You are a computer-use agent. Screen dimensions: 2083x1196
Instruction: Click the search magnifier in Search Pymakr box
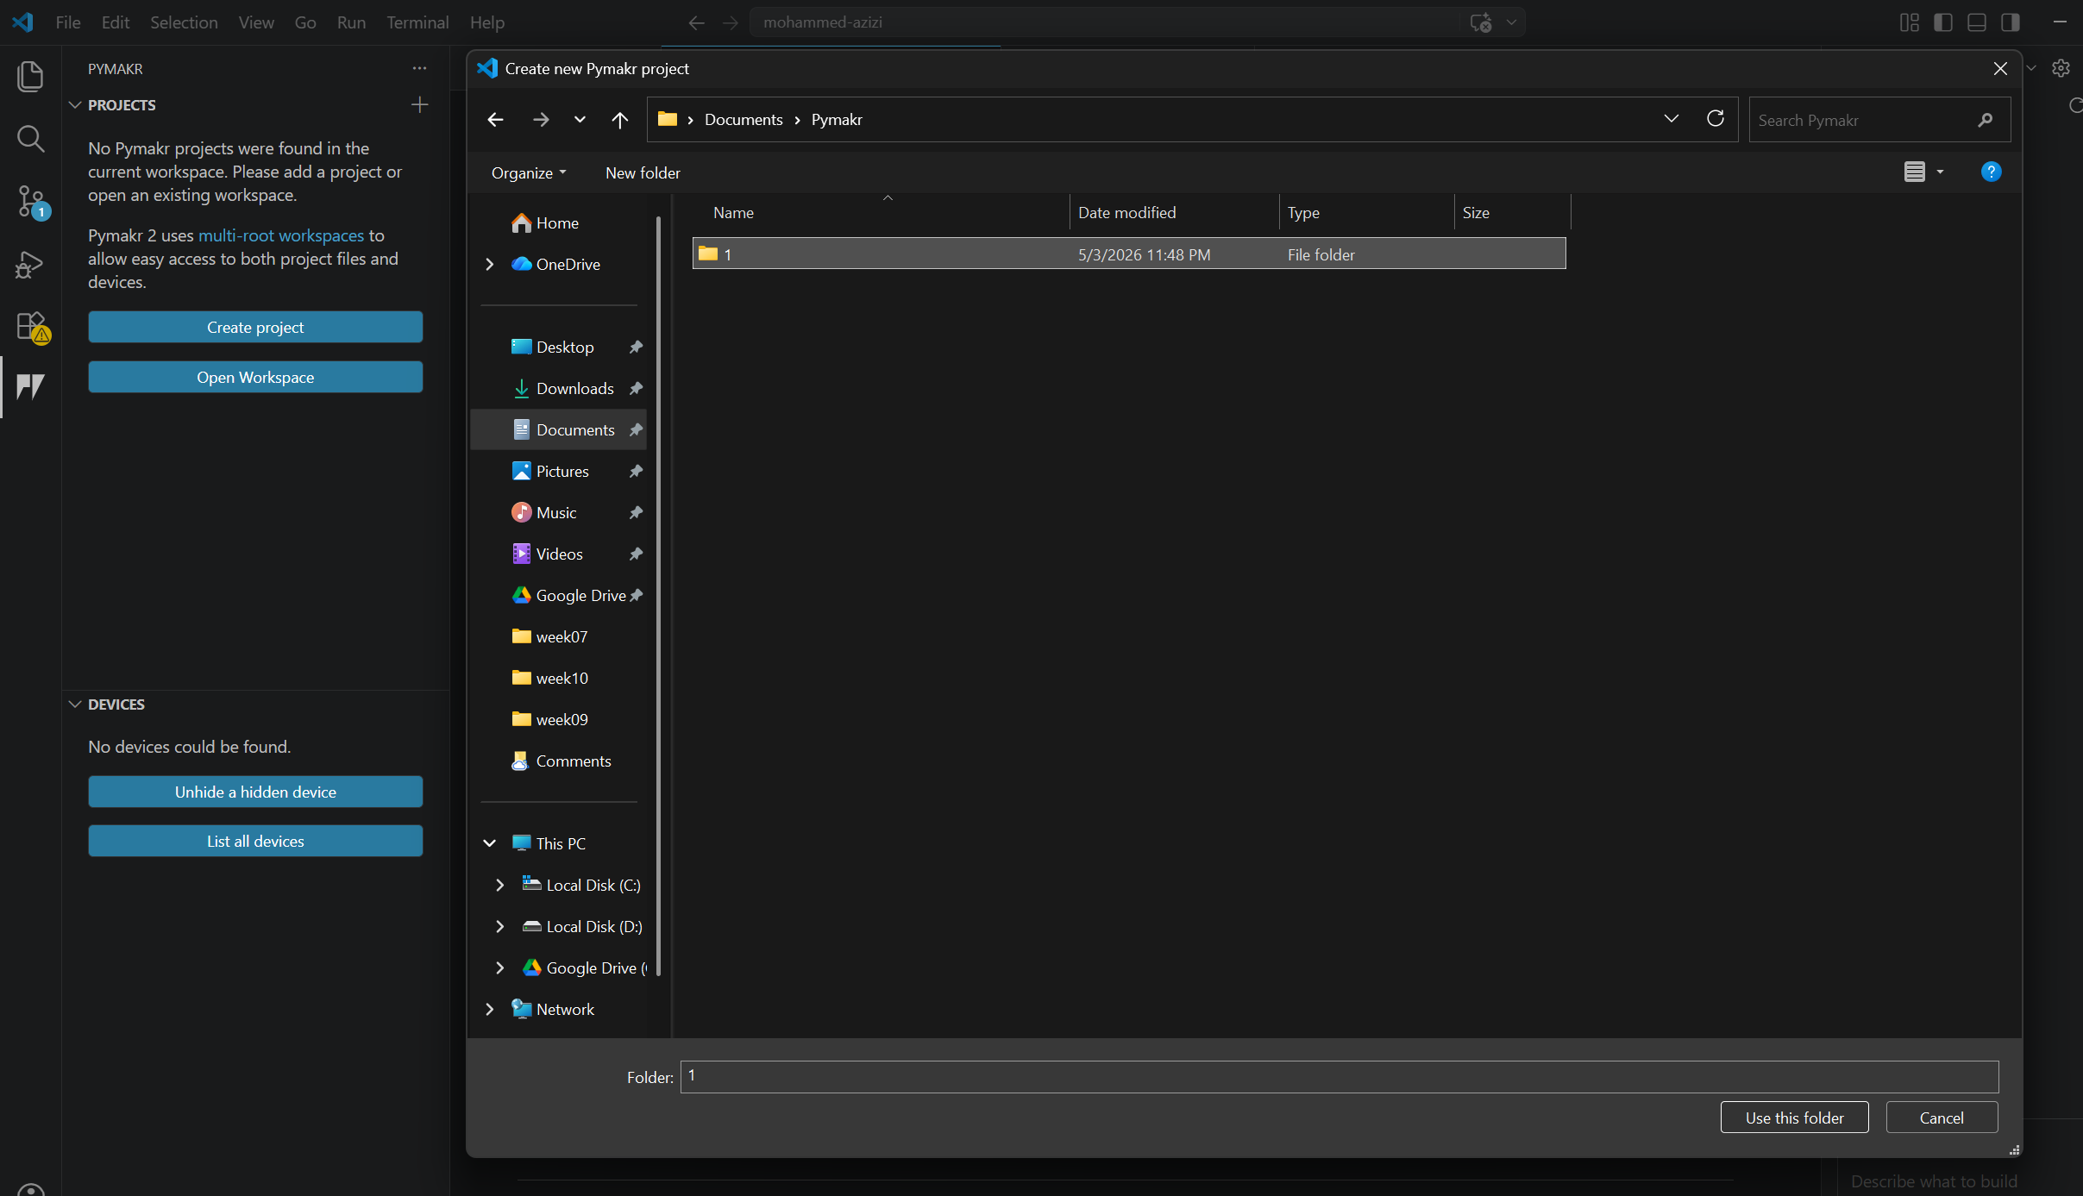pos(1986,120)
